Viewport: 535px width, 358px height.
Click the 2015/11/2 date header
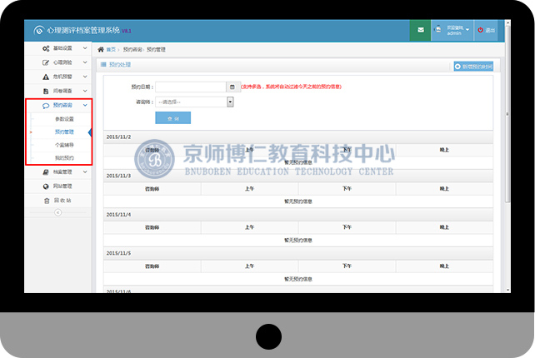[118, 137]
